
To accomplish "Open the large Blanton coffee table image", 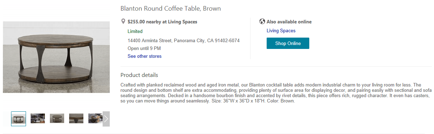I will [x=56, y=57].
